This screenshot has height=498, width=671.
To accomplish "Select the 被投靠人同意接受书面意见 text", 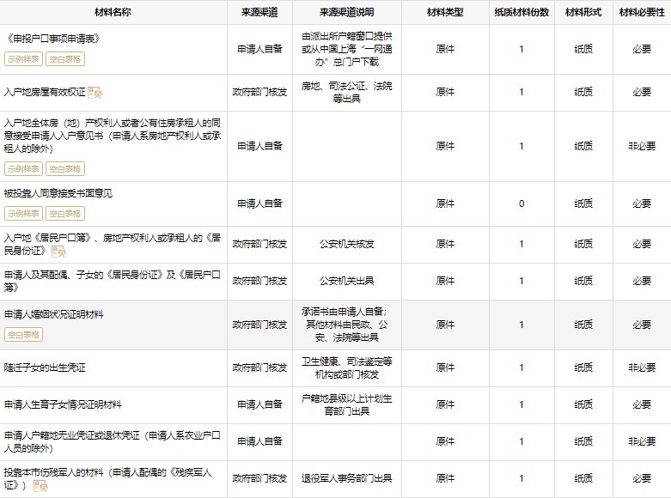I will 58,193.
